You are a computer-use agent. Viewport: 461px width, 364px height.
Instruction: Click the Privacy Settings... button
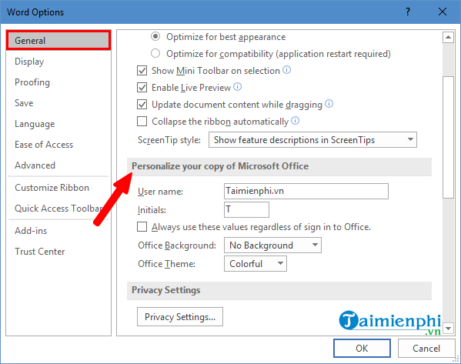click(x=180, y=316)
